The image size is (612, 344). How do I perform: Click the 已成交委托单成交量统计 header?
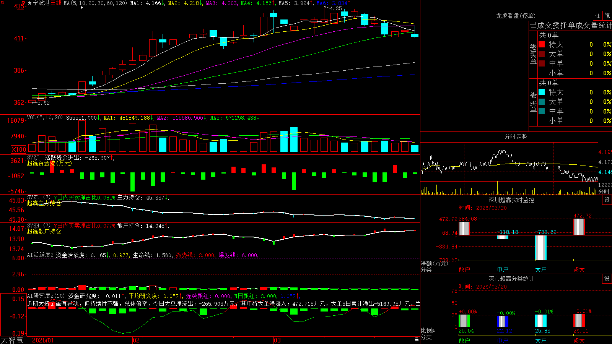point(571,25)
